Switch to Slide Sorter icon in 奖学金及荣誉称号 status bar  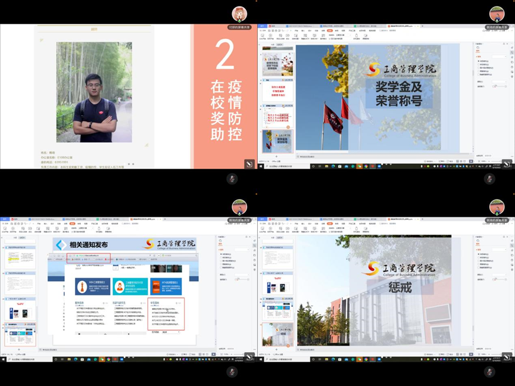click(461, 161)
